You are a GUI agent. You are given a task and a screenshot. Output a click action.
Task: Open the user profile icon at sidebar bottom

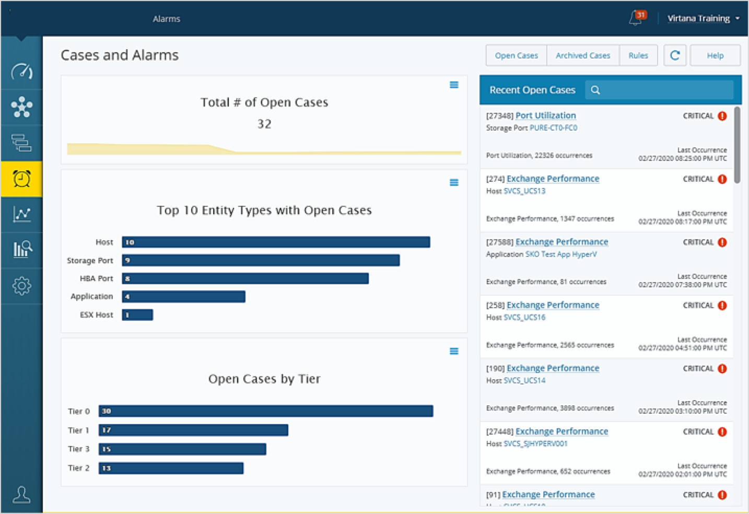pyautogui.click(x=21, y=494)
